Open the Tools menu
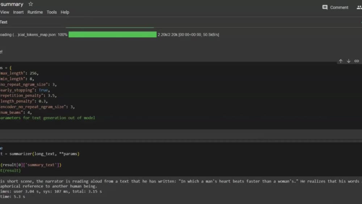The image size is (362, 204). (52, 12)
